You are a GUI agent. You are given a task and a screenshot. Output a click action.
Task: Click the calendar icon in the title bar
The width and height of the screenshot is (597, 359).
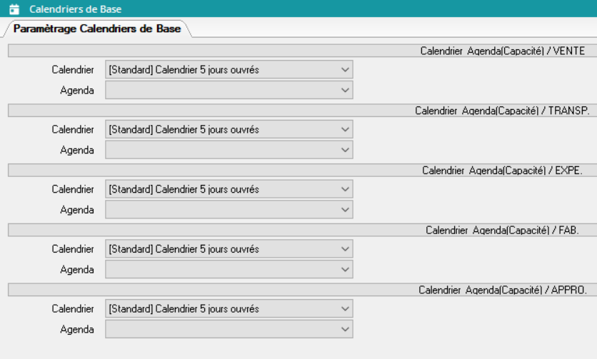pyautogui.click(x=13, y=10)
